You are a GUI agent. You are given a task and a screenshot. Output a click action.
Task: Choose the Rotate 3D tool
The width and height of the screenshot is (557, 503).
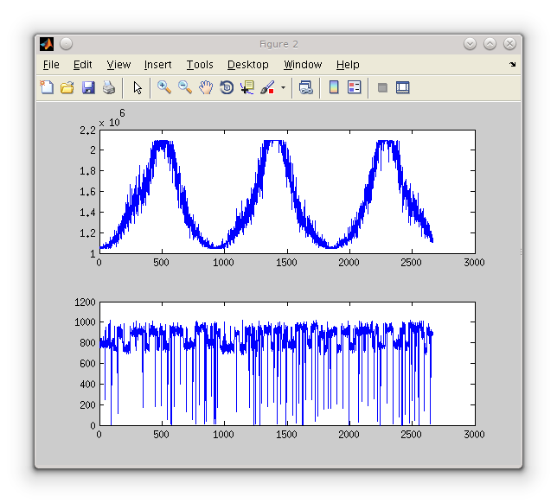(x=227, y=87)
